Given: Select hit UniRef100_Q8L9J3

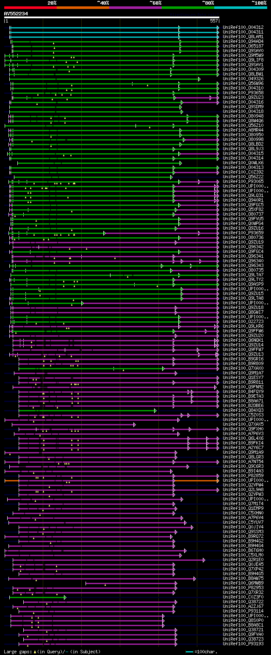Looking at the screenshot, I should [x=243, y=149].
